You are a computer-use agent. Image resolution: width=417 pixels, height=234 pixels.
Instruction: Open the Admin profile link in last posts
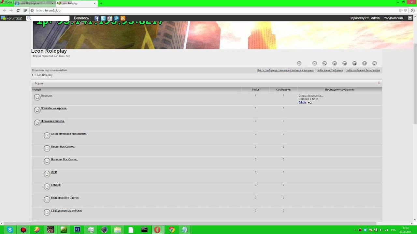click(x=302, y=102)
